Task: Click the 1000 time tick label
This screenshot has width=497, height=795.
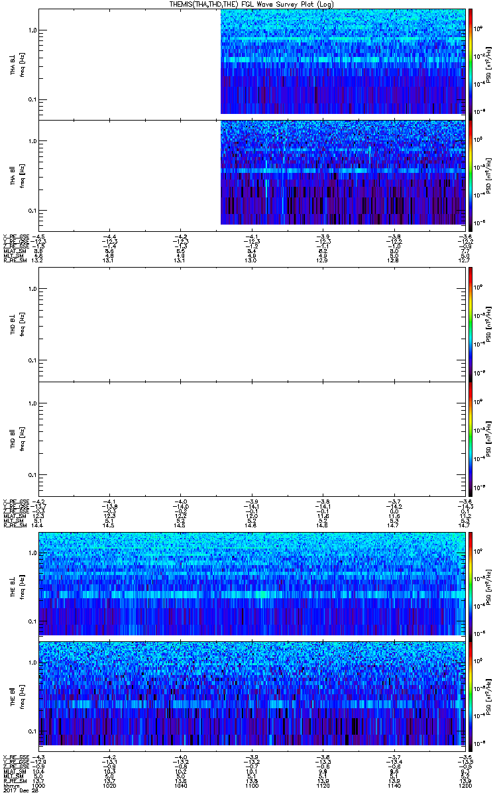Action: tap(39, 785)
